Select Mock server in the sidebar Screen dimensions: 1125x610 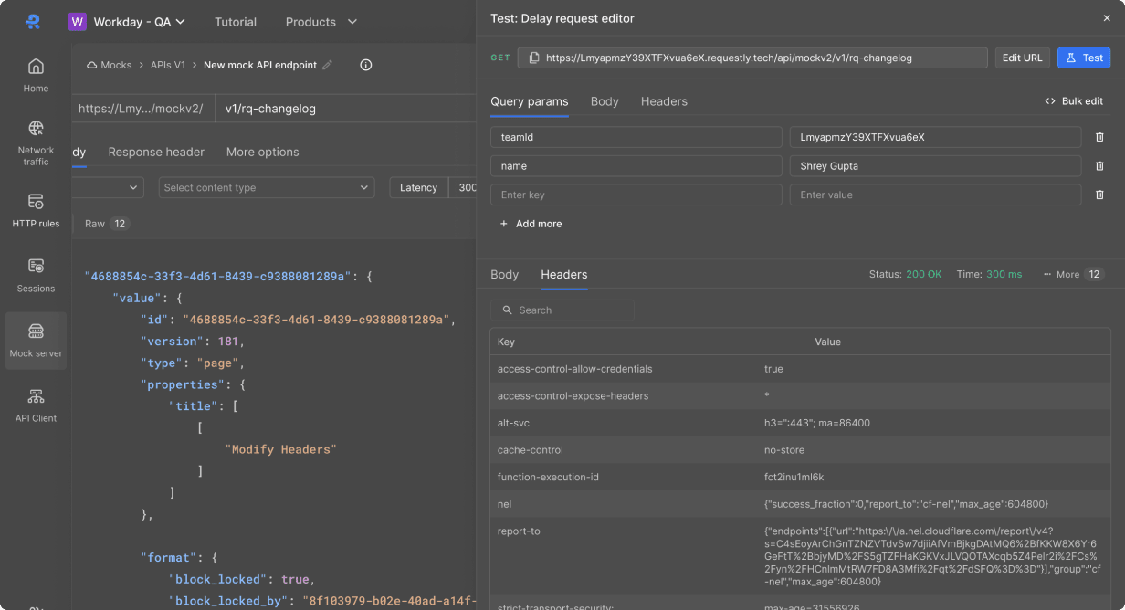coord(36,341)
